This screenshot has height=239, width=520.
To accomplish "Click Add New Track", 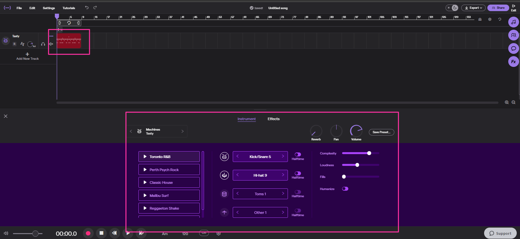I will point(27,56).
